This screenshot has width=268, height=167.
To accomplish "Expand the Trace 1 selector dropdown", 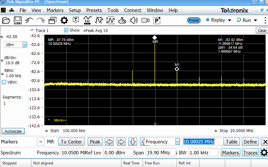I will (x=32, y=30).
